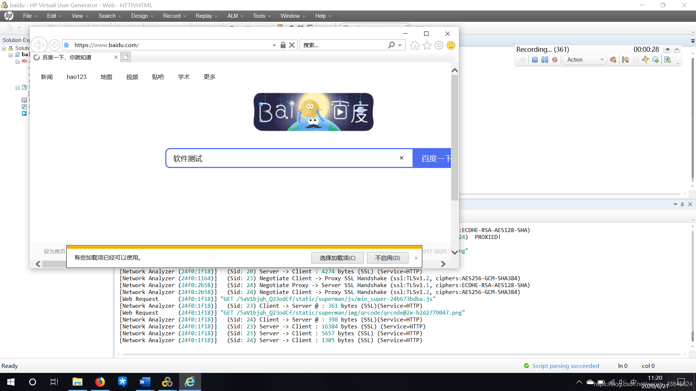The image size is (696, 391).
Task: Click the 不启用(D) button in the add-on bar
Action: click(388, 258)
